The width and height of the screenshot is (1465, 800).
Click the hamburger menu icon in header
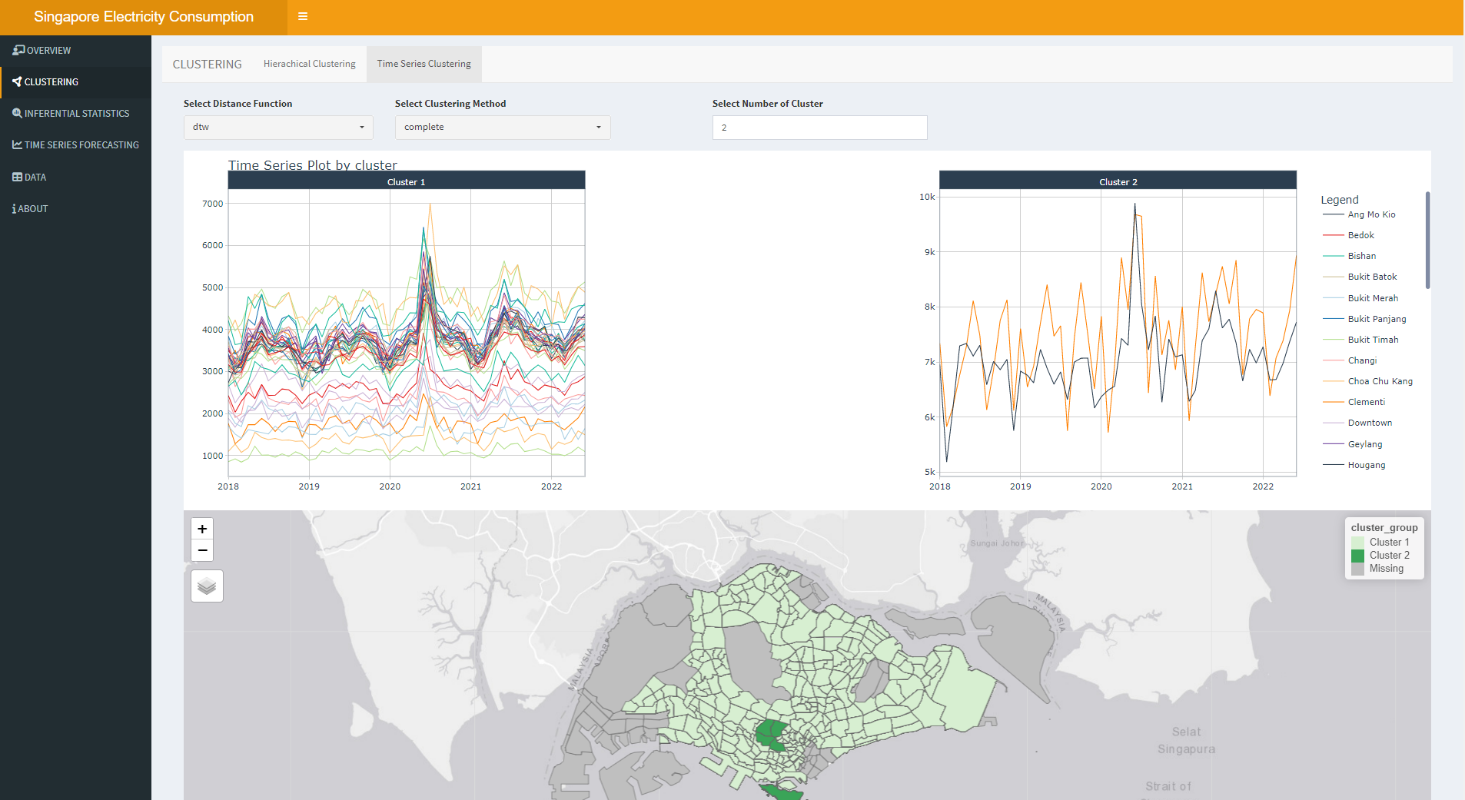tap(303, 16)
